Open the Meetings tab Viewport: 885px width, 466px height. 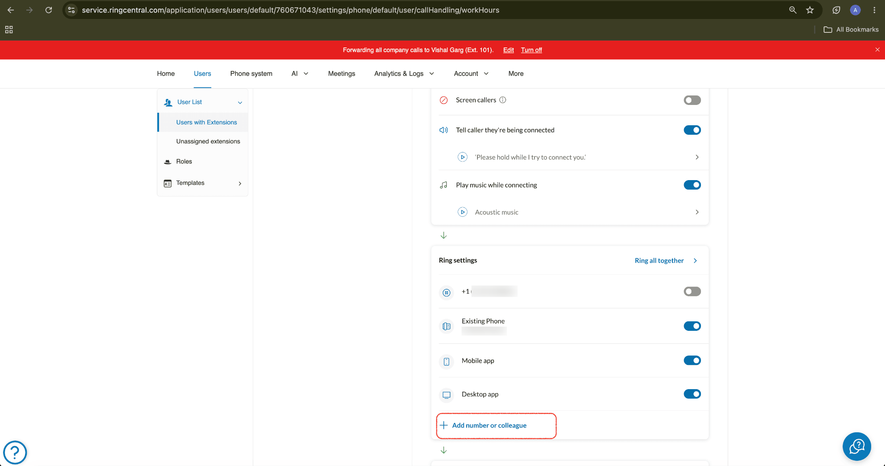pyautogui.click(x=341, y=73)
